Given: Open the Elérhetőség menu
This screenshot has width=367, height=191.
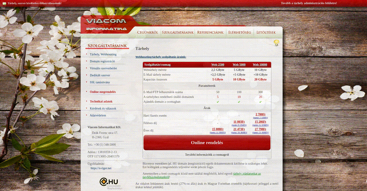Looking at the screenshot, I should click(240, 32).
